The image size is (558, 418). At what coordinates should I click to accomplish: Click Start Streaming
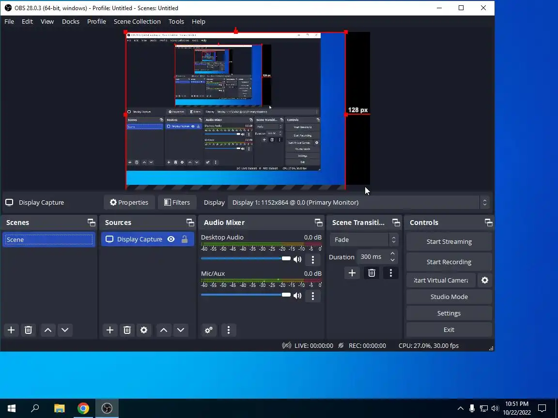pos(449,241)
